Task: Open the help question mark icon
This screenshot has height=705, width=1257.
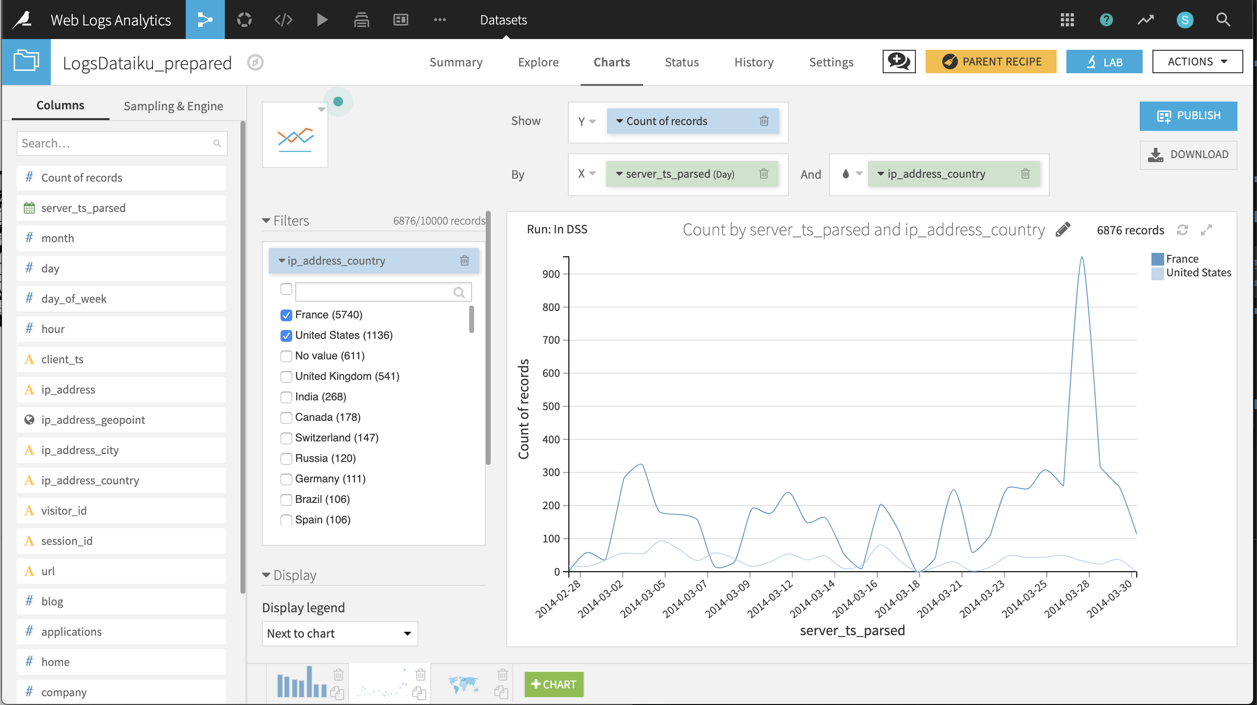Action: (1106, 20)
